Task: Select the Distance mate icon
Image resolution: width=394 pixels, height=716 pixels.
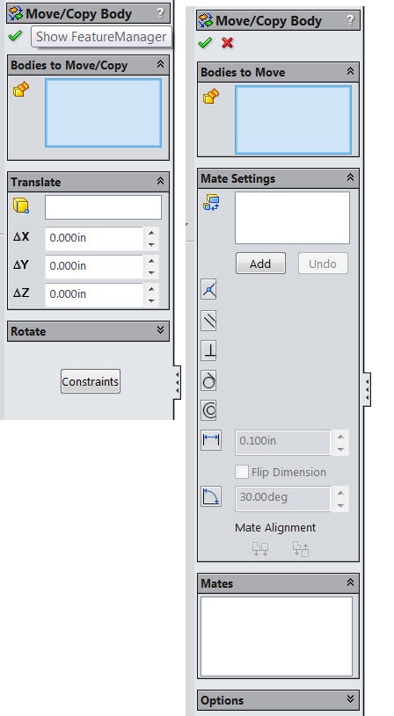Action: point(211,440)
